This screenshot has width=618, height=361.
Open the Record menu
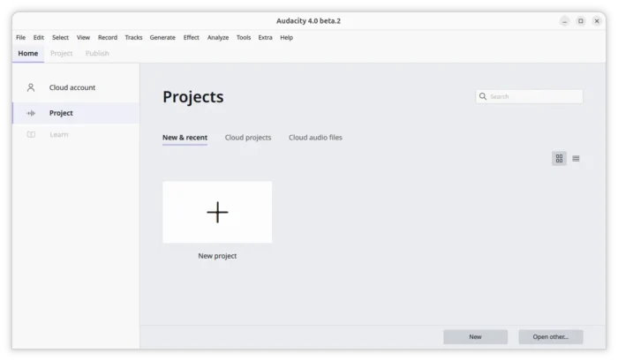pos(108,37)
